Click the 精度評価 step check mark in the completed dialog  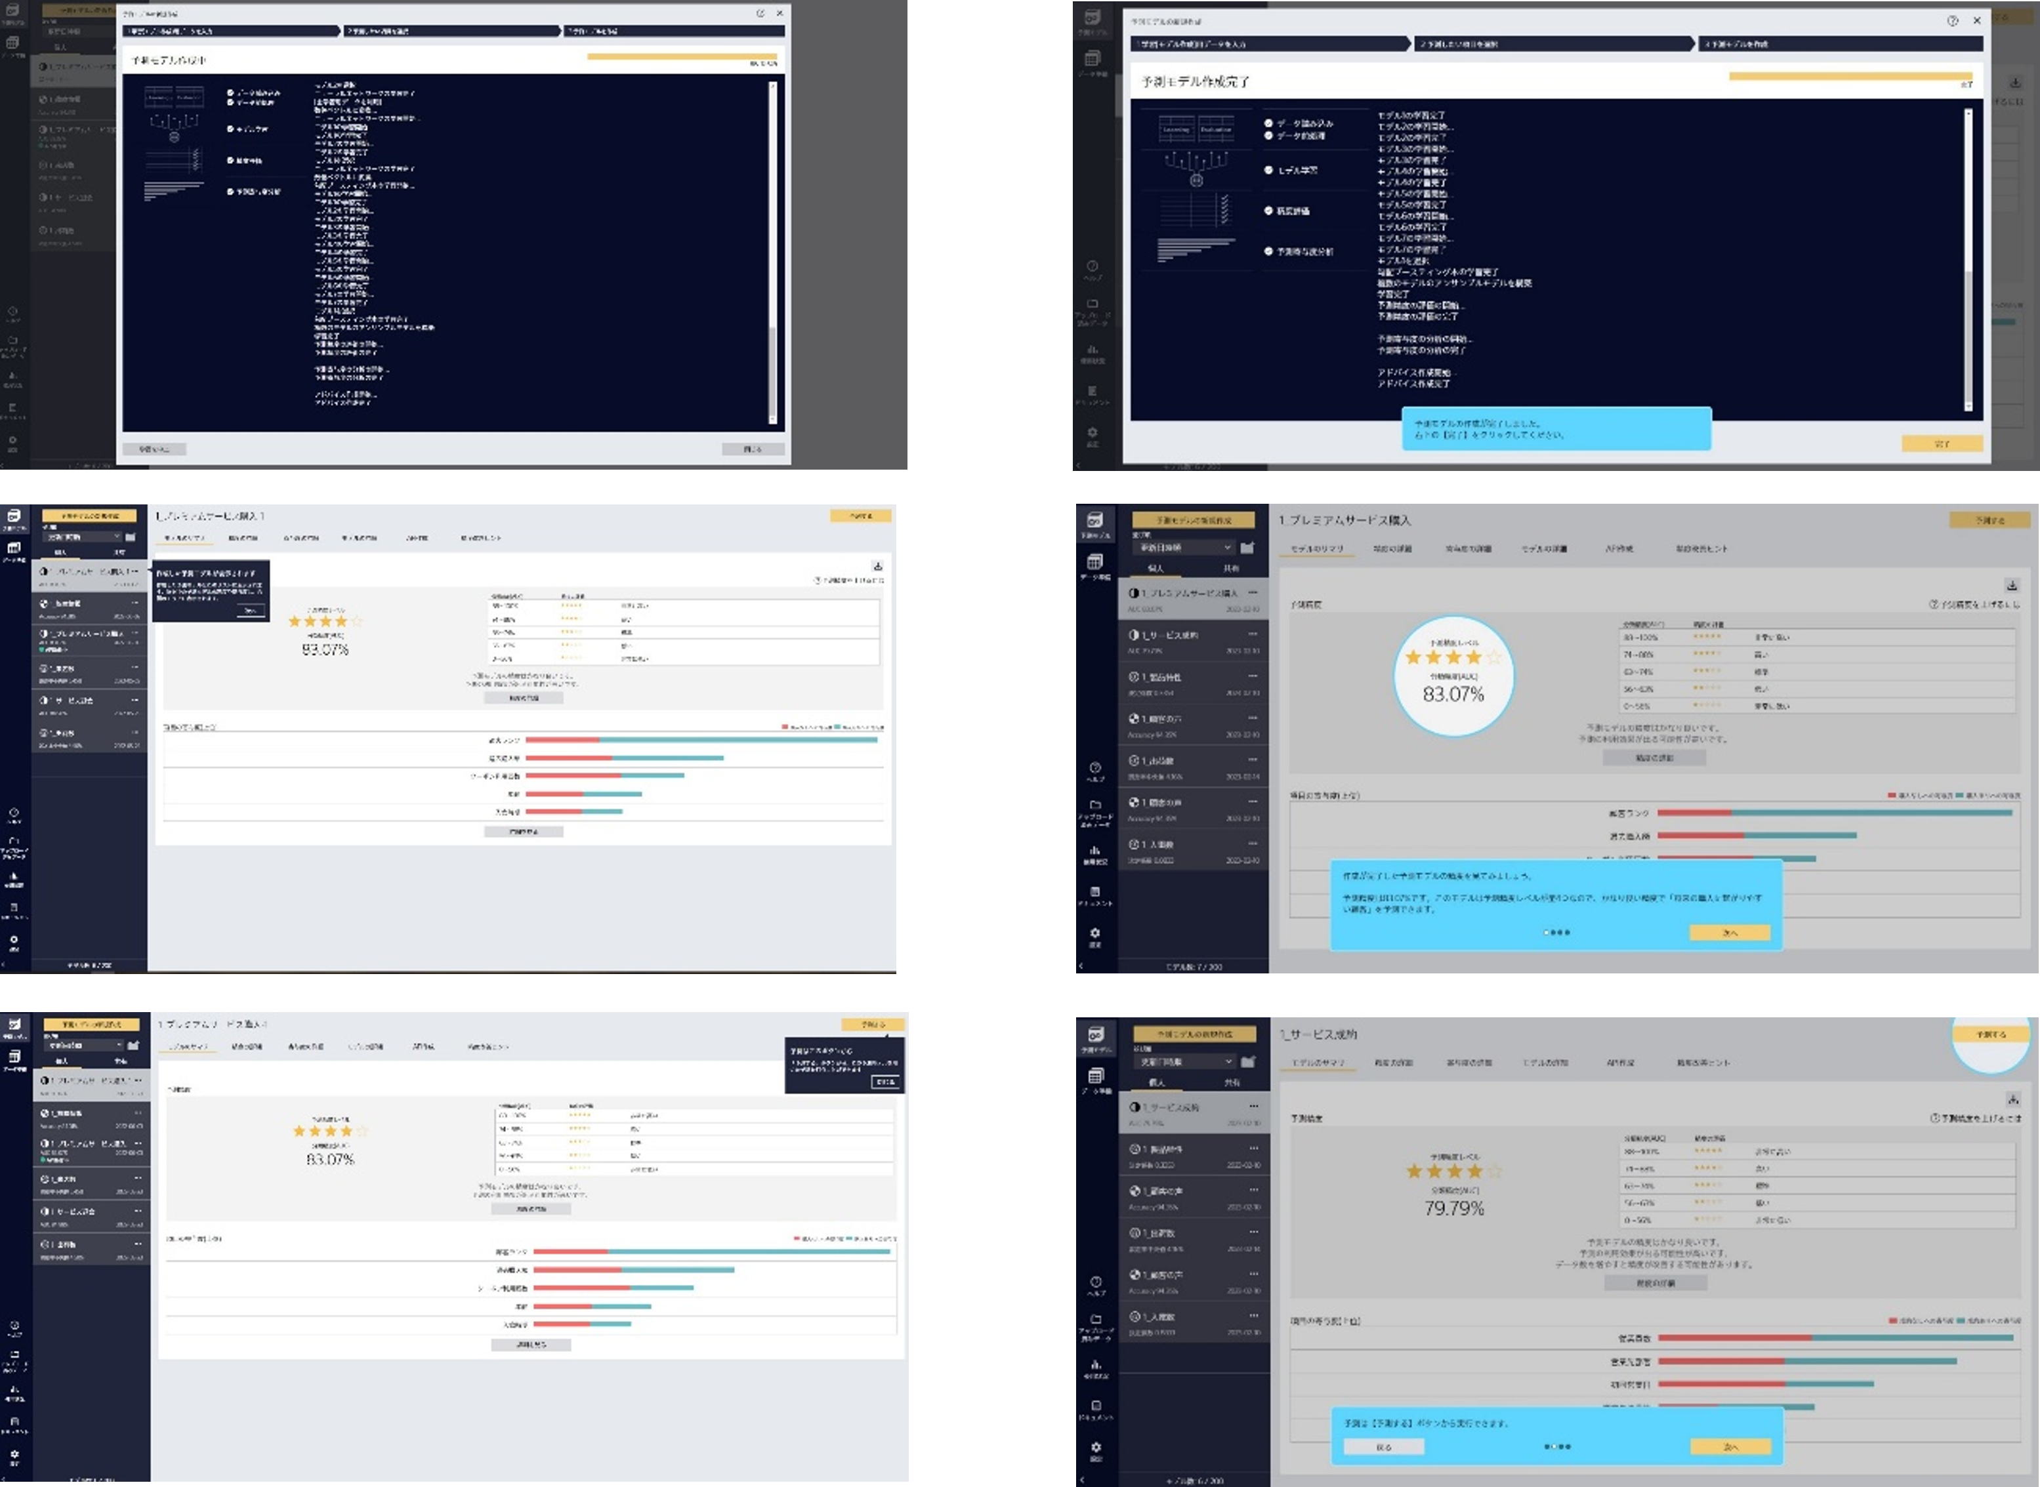pyautogui.click(x=1268, y=211)
